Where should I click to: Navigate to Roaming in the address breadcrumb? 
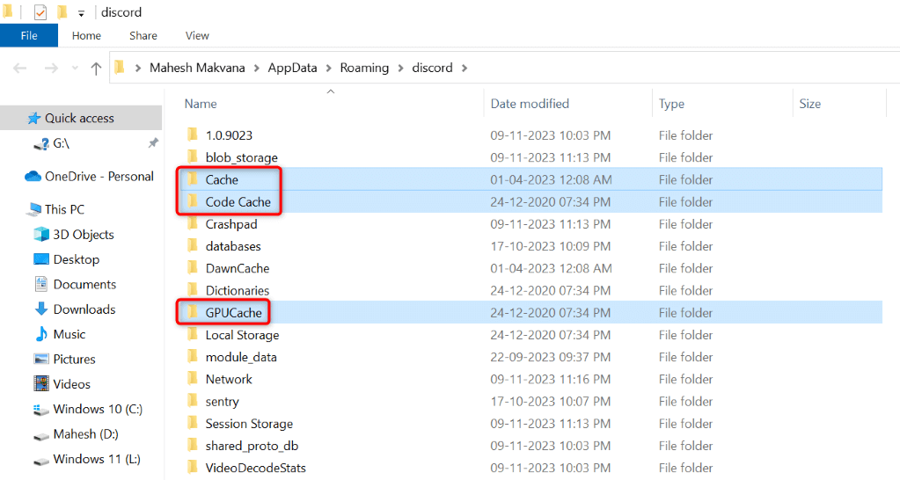363,68
